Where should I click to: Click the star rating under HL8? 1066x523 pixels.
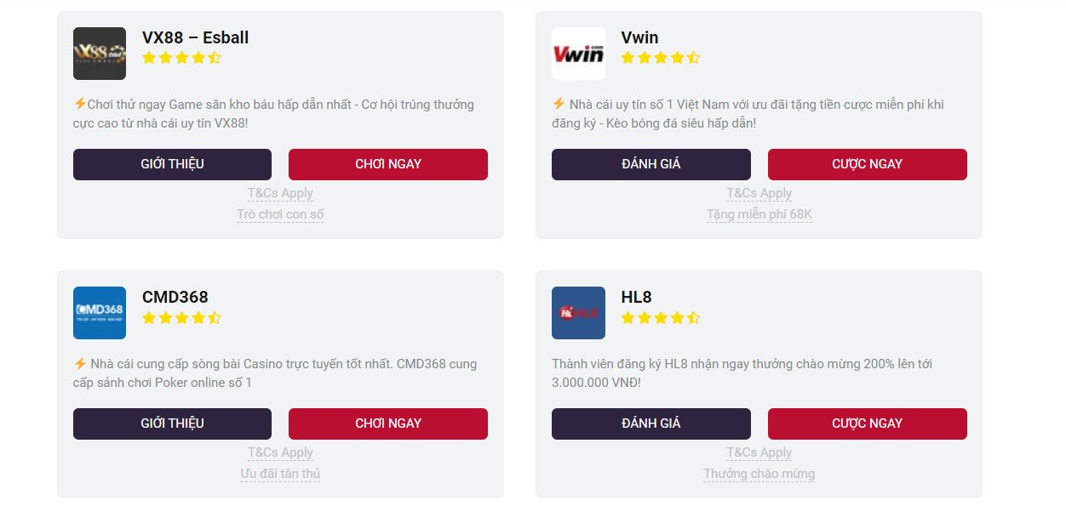click(x=660, y=318)
